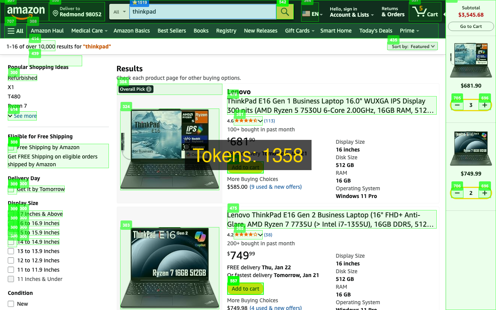This screenshot has width=496, height=310.
Task: Add ThinkPad E16 Gen 2 to cart
Action: point(245,289)
